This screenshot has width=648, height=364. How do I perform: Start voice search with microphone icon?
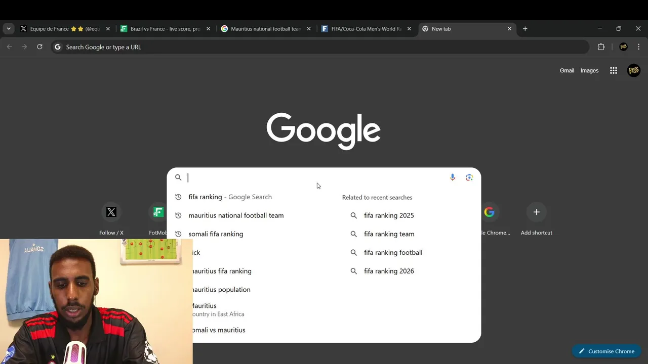(x=453, y=177)
